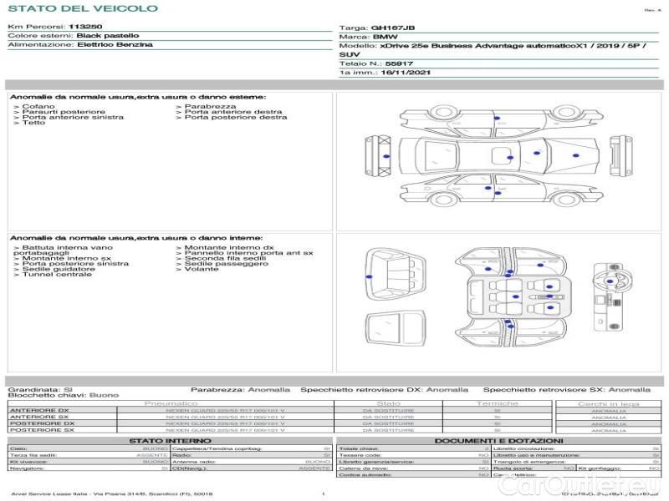Click the Cerchi in lega column header
Screen dimensions: 669x501
608,403
